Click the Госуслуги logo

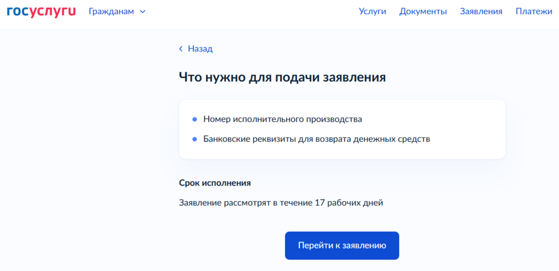[41, 11]
